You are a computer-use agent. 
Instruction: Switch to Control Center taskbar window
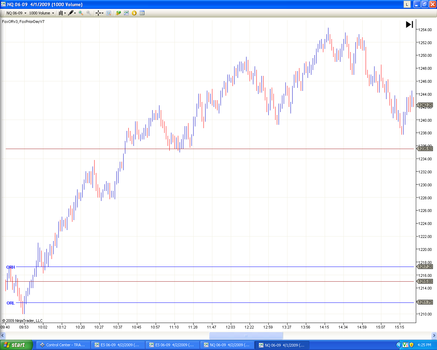click(63, 345)
